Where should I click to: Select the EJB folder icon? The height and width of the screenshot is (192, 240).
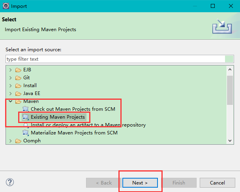(18, 70)
